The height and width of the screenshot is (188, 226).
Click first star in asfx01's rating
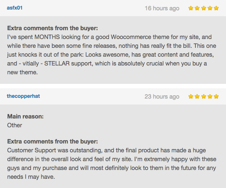191,8
